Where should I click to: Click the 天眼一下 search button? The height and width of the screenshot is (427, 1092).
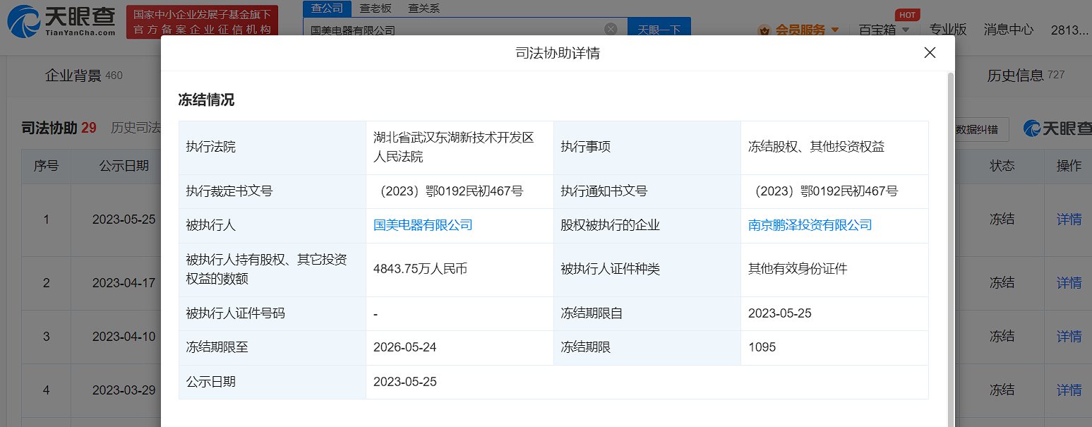tap(659, 29)
